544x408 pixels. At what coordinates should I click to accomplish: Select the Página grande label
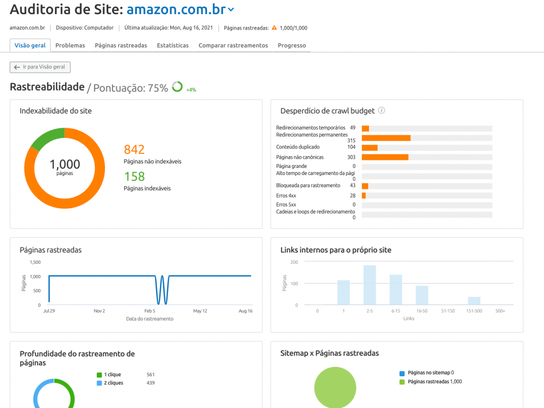click(x=291, y=166)
